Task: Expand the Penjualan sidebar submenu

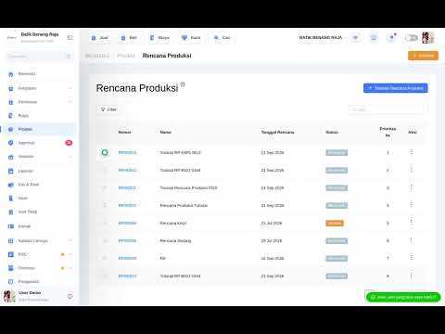Action: point(70,88)
